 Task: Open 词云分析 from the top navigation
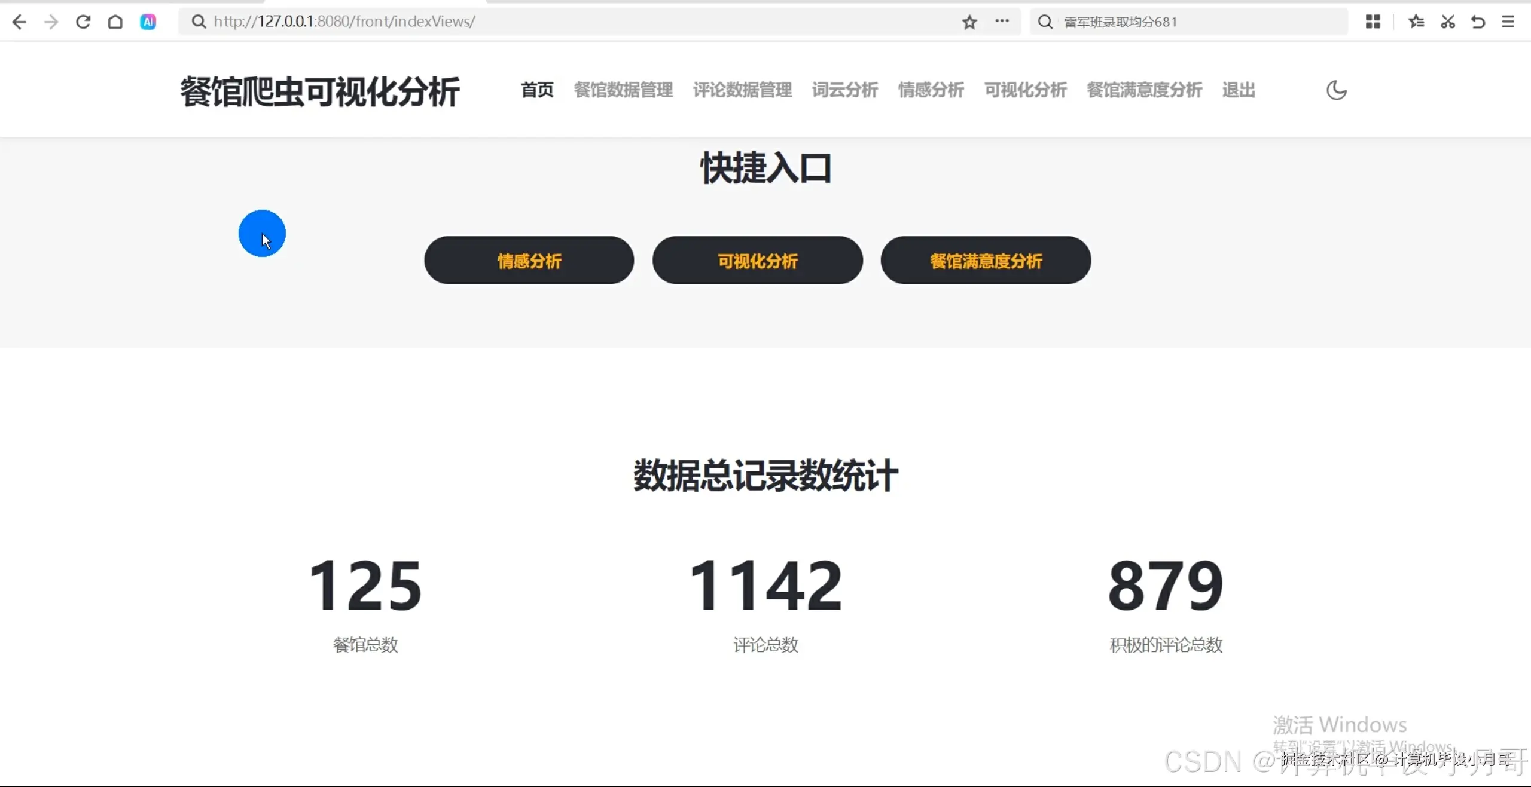tap(844, 90)
